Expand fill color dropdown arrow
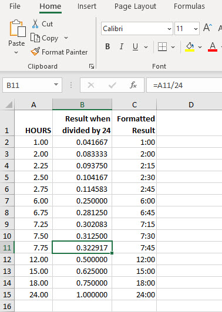The width and height of the screenshot is (222, 312). [200, 47]
